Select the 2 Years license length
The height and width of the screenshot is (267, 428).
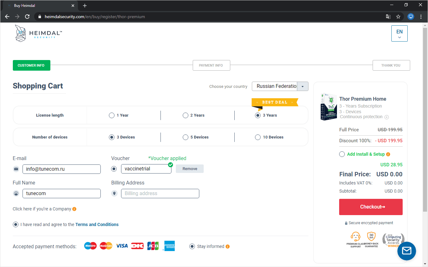[186, 115]
